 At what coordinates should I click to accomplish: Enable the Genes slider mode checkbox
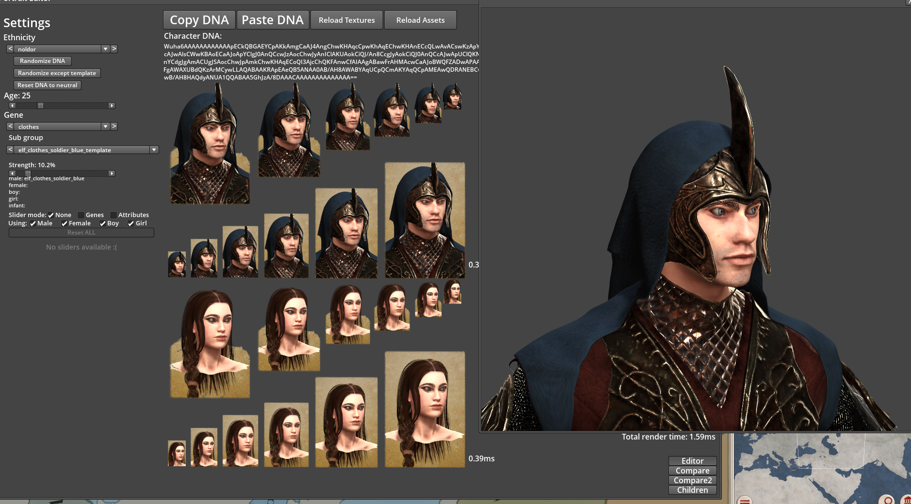(81, 215)
